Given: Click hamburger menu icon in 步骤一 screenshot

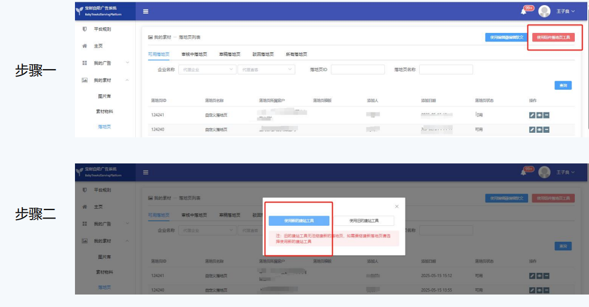Looking at the screenshot, I should [146, 11].
